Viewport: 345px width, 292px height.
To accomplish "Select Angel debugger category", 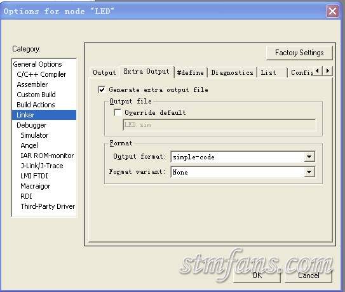I will point(29,145).
